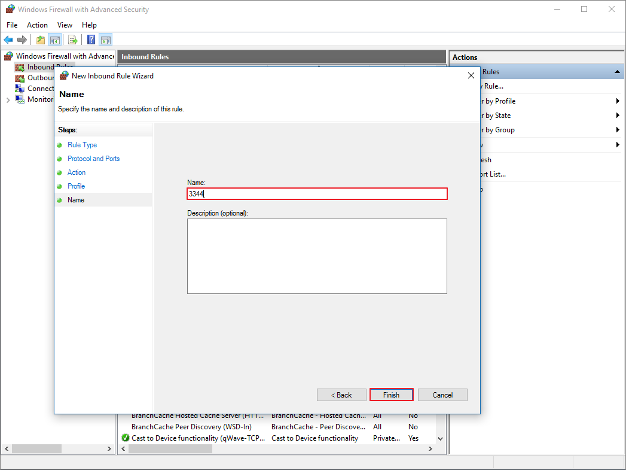Click the Yes enabled cell
Image resolution: width=626 pixels, height=470 pixels.
pyautogui.click(x=414, y=438)
